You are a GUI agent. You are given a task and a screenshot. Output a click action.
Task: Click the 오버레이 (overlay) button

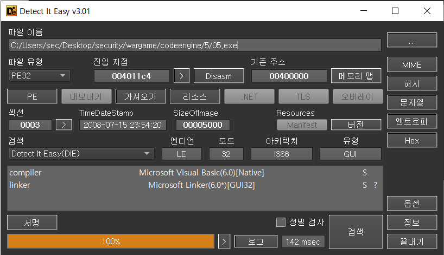(358, 96)
